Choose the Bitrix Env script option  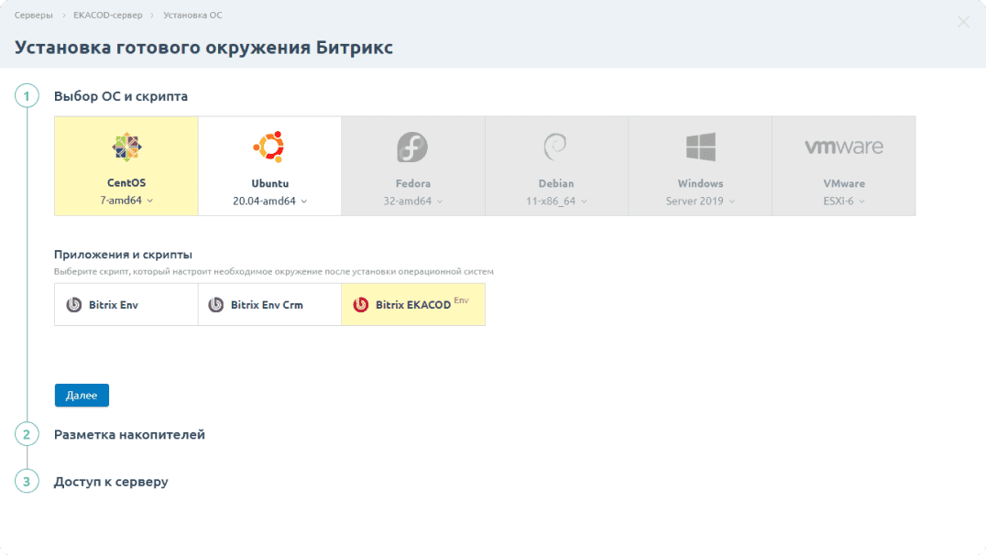126,305
